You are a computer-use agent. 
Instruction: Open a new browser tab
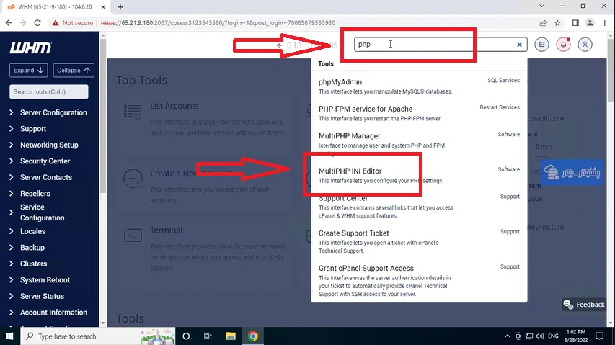pyautogui.click(x=120, y=7)
